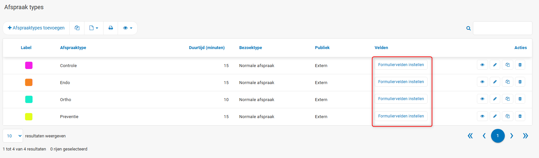Delete the Preventie appointment type
This screenshot has width=539, height=158.
coord(520,116)
